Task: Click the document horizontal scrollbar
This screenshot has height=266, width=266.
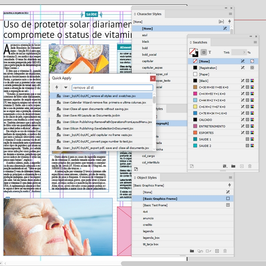Action: 193,263
